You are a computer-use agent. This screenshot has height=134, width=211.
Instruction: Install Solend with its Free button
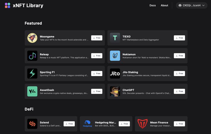(x=69, y=124)
